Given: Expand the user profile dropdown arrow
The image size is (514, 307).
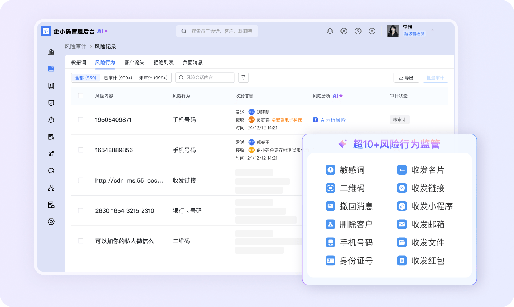Looking at the screenshot, I should pos(432,30).
